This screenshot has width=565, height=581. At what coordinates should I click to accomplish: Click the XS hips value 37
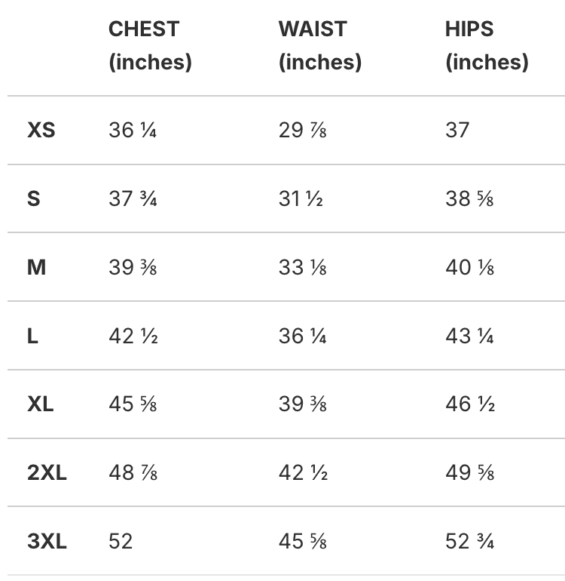click(x=457, y=131)
